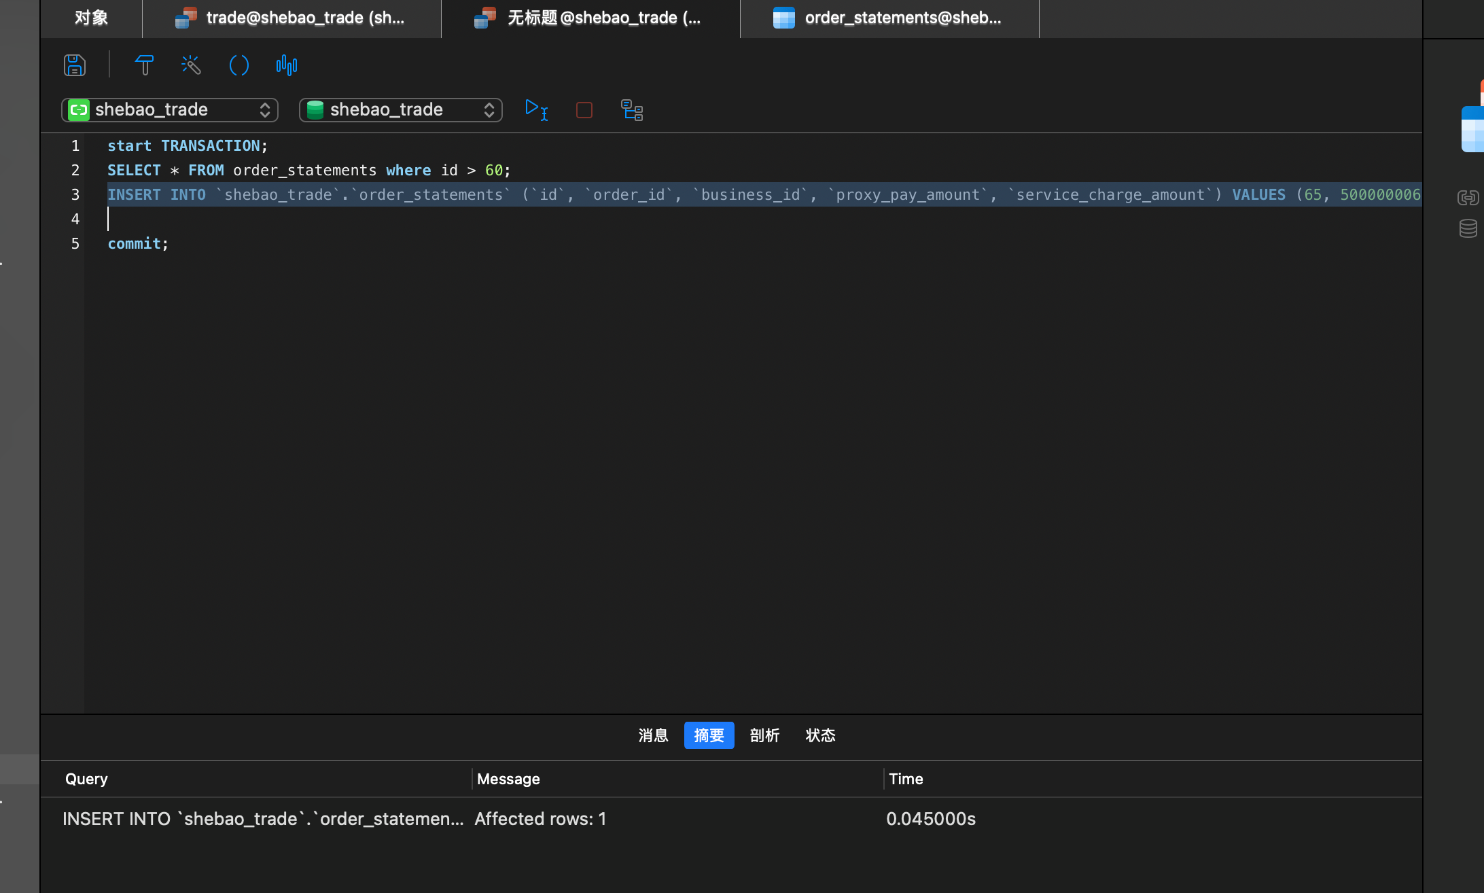Viewport: 1484px width, 893px height.
Task: Switch to the 对象 tab
Action: point(91,18)
